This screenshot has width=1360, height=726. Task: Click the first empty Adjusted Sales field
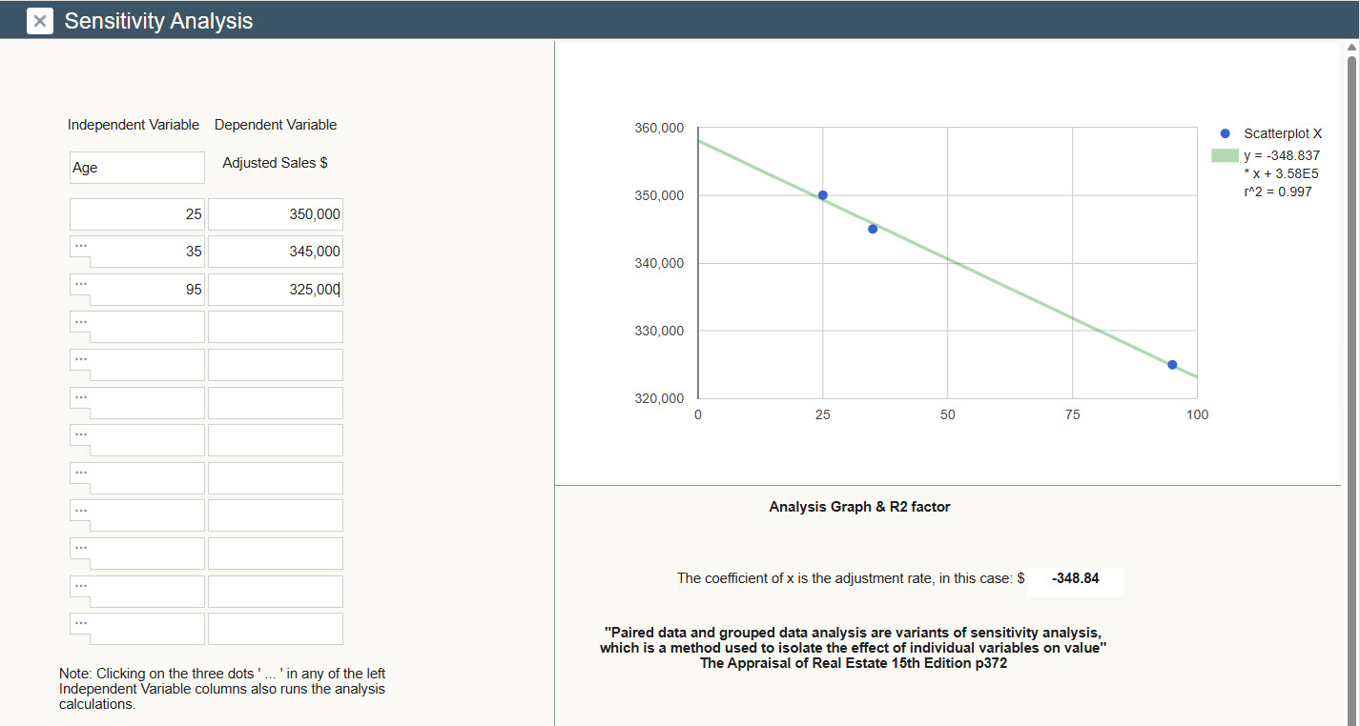(275, 327)
